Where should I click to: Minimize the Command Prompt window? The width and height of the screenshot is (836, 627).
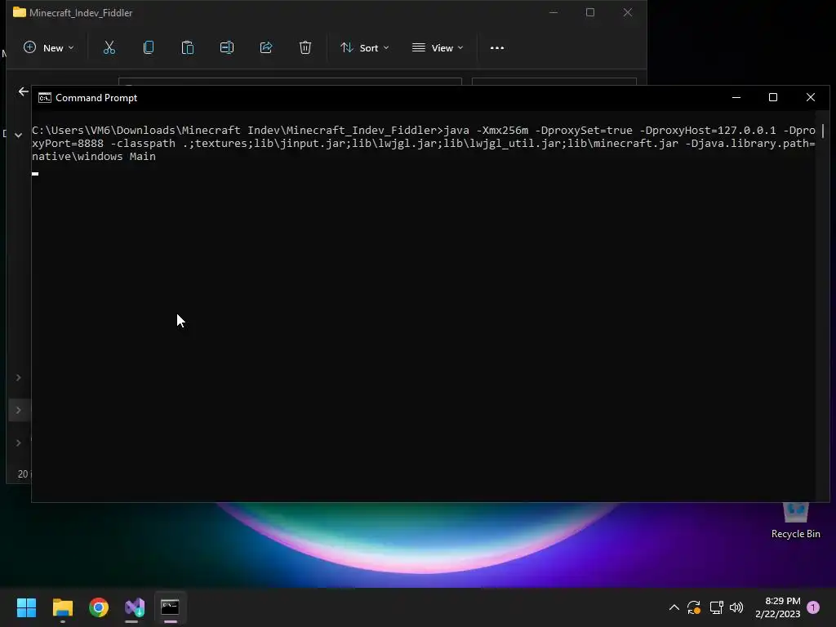click(736, 98)
